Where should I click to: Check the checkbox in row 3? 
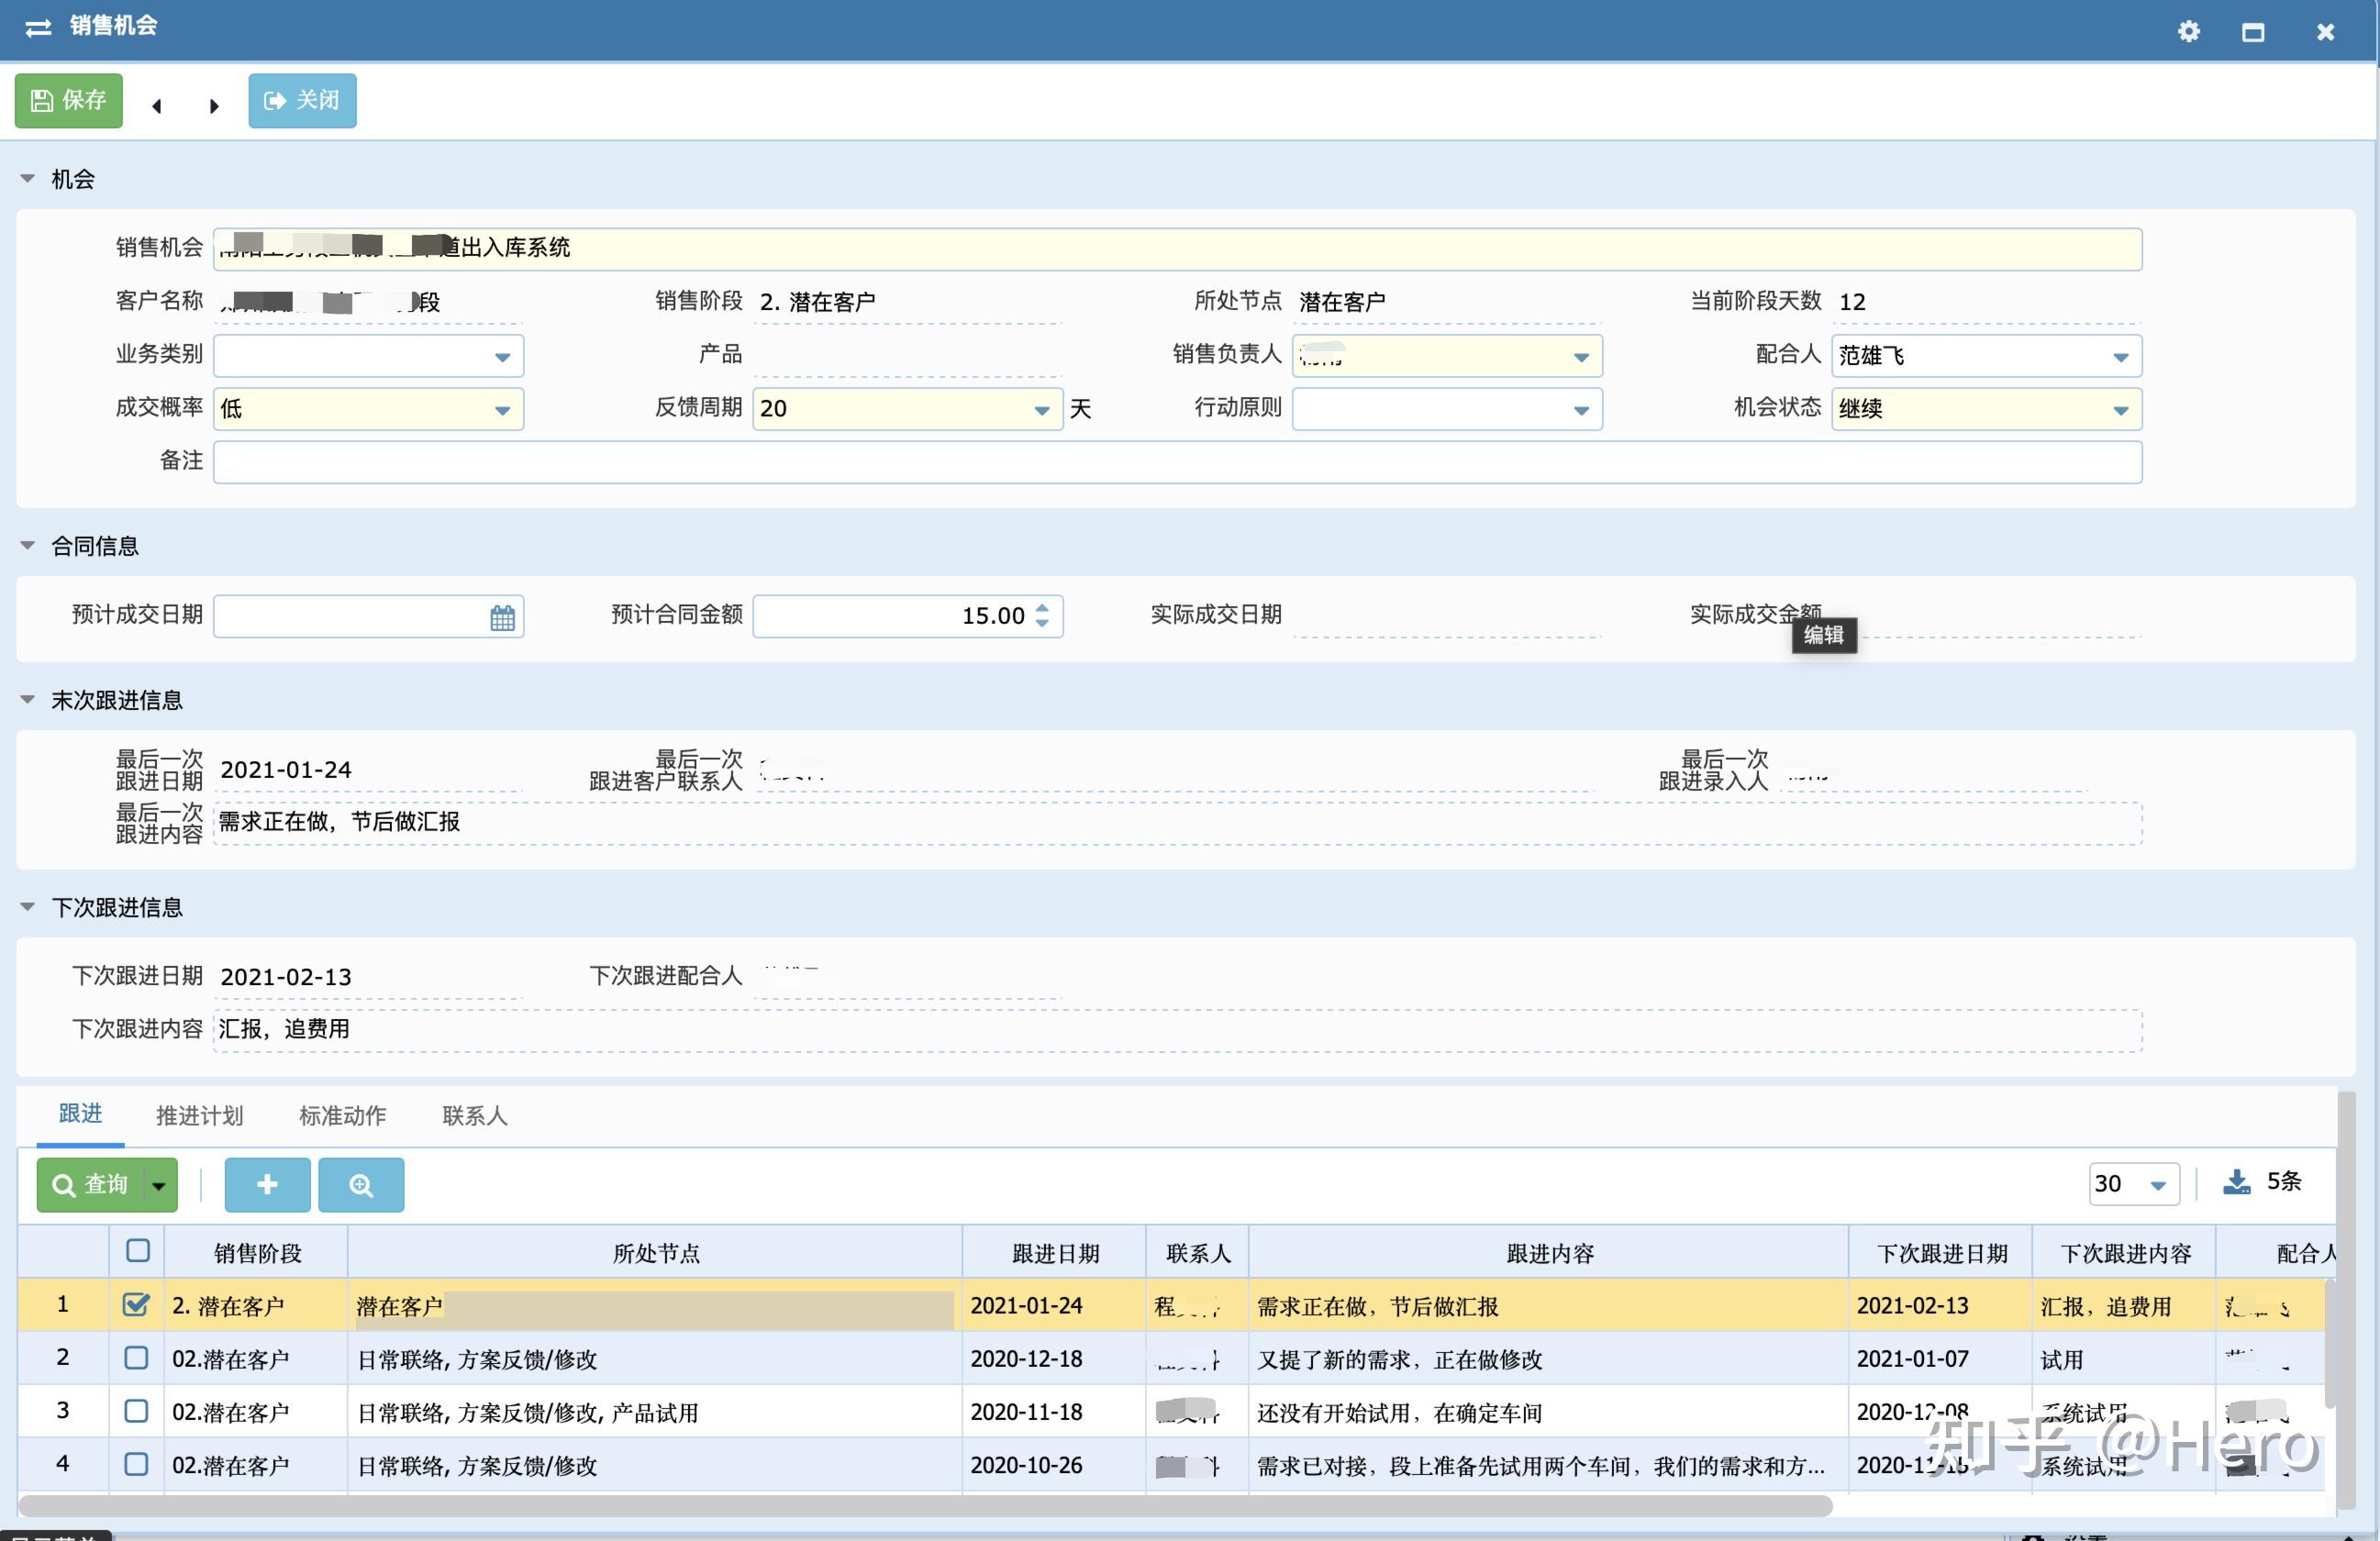pyautogui.click(x=136, y=1410)
